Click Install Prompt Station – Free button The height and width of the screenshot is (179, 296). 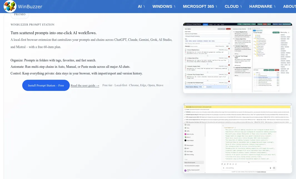(46, 85)
